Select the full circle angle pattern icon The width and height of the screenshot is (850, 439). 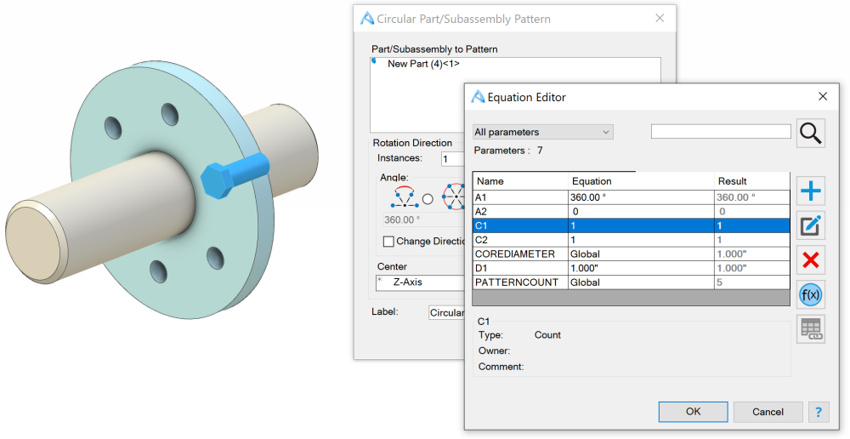coord(453,197)
